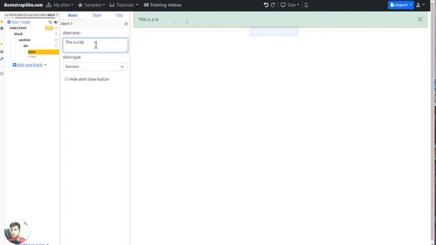This screenshot has height=245, width=436.
Task: Select index.html in the tree
Action: pyautogui.click(x=18, y=28)
